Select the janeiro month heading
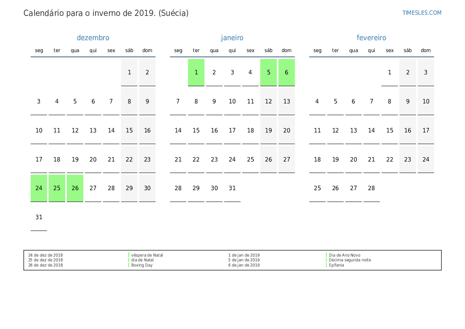The image size is (465, 329). pyautogui.click(x=232, y=38)
